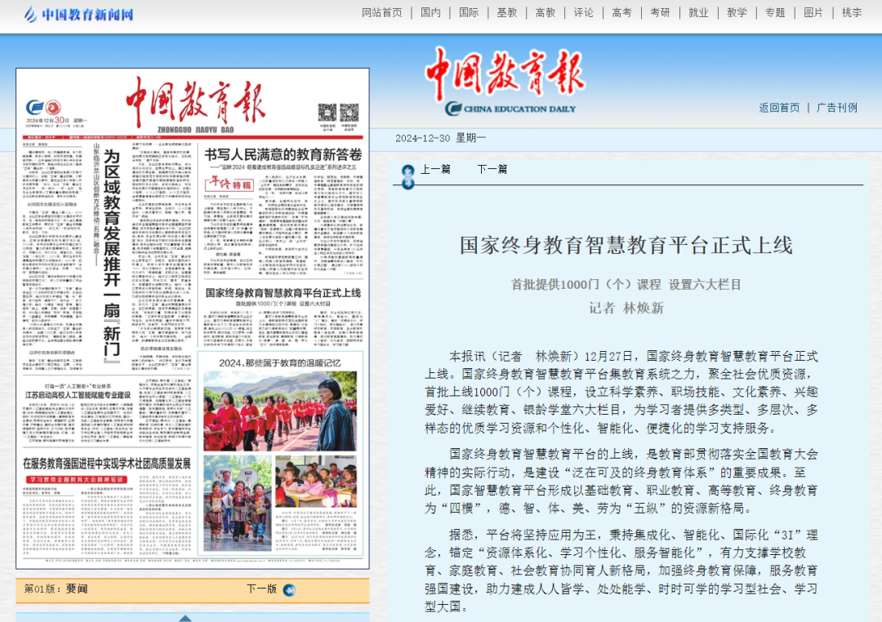Open the 广告刊例 link
This screenshot has height=622, width=882.
click(x=837, y=108)
